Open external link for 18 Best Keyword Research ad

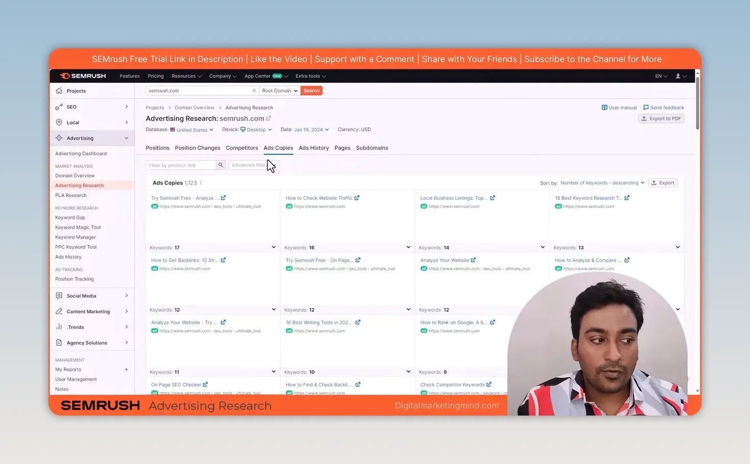(627, 198)
